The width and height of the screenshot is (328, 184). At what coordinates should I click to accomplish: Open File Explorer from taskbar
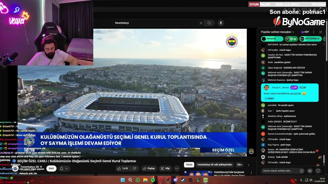click(145, 180)
